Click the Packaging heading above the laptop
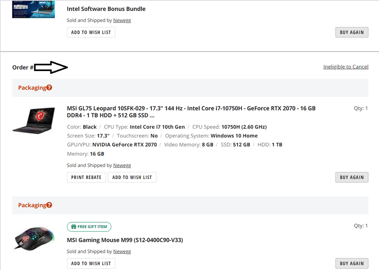The height and width of the screenshot is (270, 379). pyautogui.click(x=32, y=88)
